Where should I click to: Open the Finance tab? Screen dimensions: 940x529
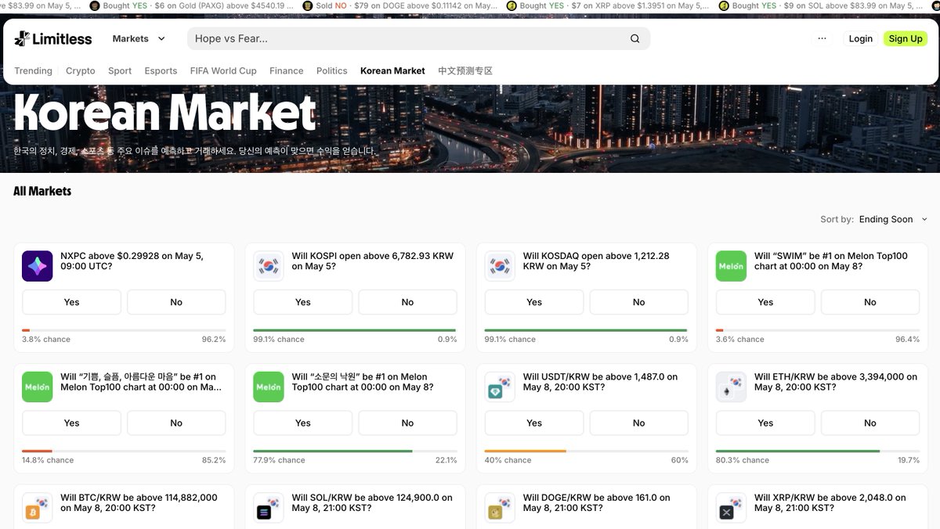pyautogui.click(x=287, y=70)
